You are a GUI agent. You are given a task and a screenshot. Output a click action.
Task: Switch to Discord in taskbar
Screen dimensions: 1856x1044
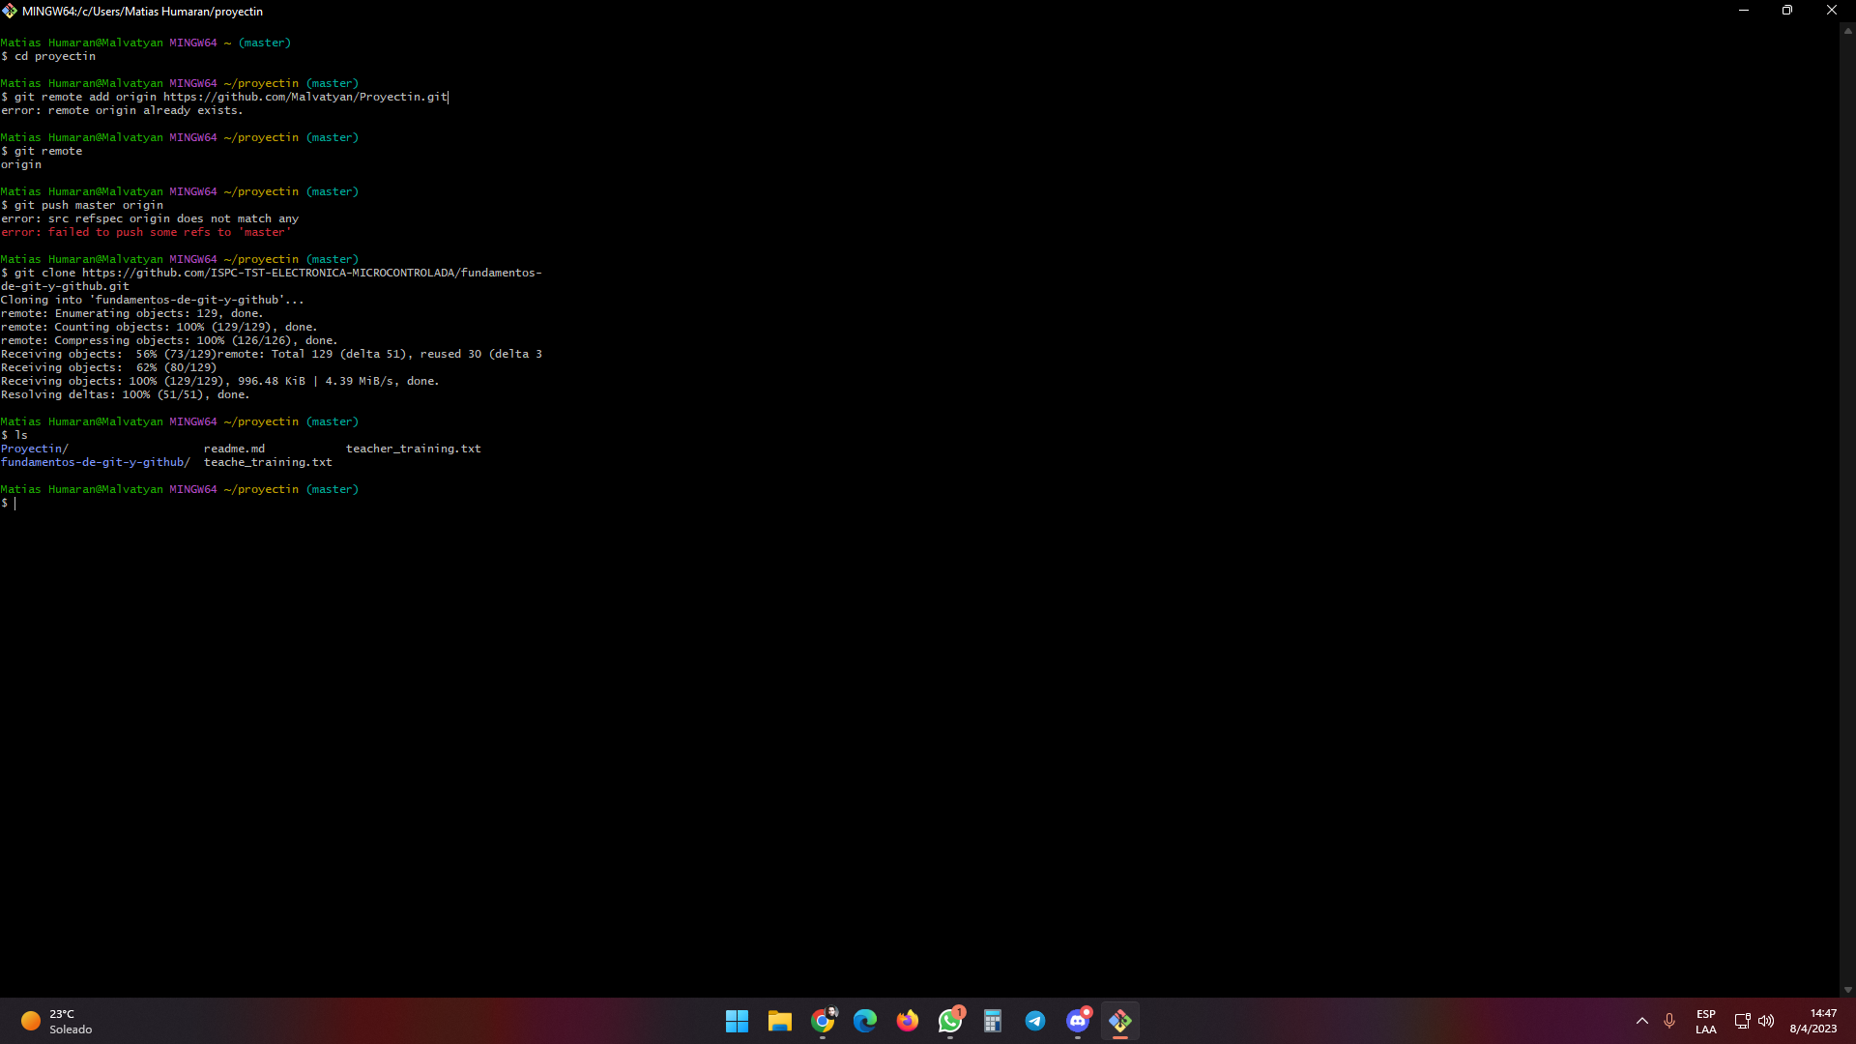tap(1078, 1021)
